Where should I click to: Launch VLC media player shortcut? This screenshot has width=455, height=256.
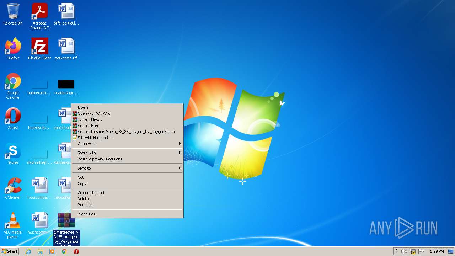(13, 225)
